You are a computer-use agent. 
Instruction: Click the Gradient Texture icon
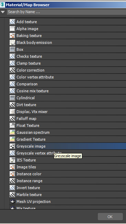point(12,139)
